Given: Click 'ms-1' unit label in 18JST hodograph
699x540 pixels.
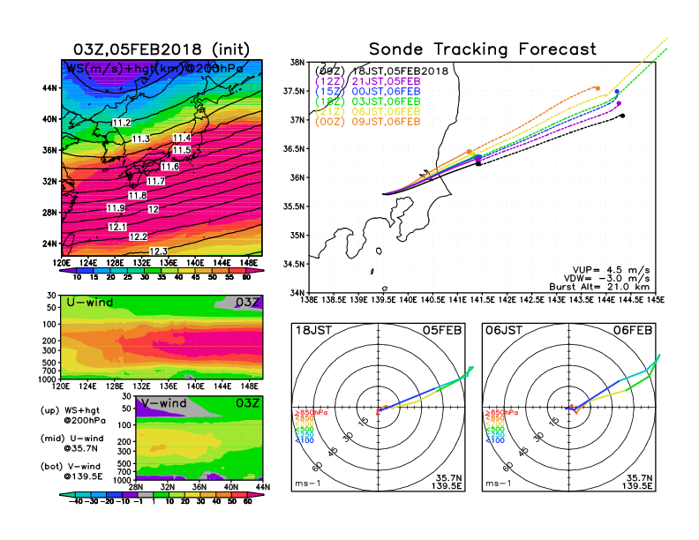Looking at the screenshot, I should pyautogui.click(x=308, y=484).
